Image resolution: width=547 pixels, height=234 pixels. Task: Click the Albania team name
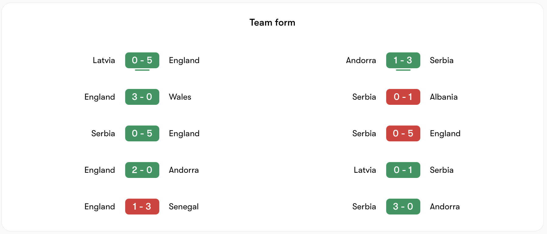tap(443, 97)
